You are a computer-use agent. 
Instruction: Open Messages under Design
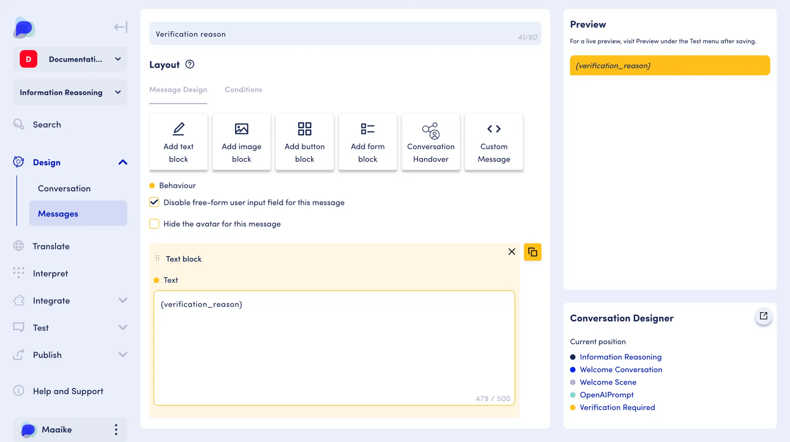78,213
